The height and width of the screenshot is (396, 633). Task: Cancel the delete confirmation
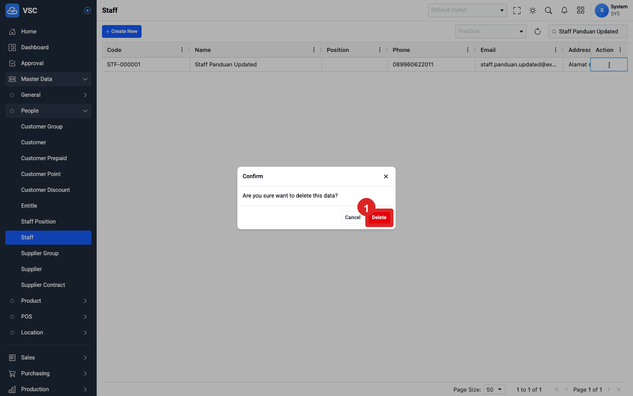coord(353,217)
